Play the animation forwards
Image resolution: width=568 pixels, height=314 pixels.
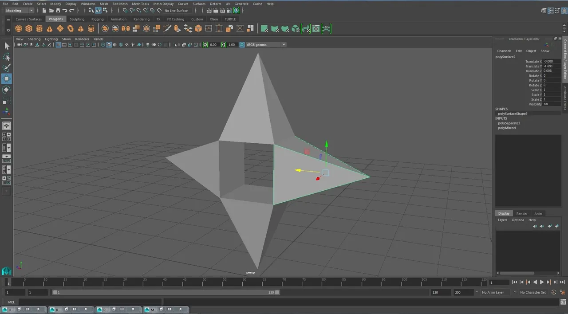pos(542,282)
